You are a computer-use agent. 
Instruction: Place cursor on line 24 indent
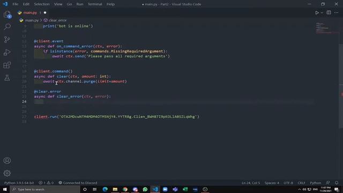39,101
